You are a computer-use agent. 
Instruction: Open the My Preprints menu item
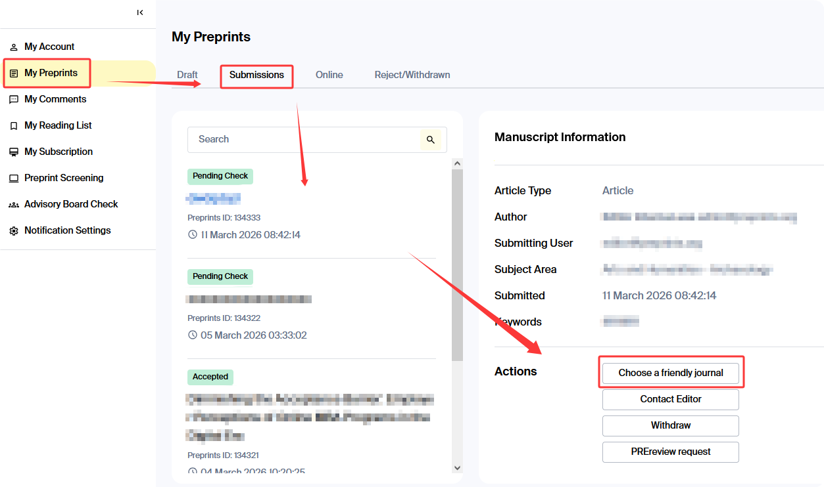pos(51,73)
